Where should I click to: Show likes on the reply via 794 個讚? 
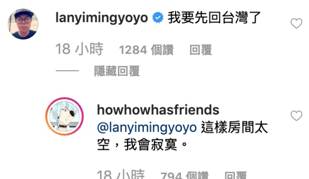tap(184, 175)
